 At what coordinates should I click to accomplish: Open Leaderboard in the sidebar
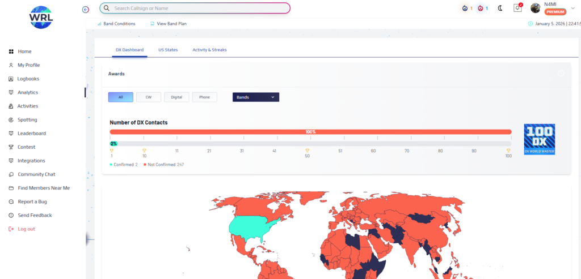coord(31,134)
